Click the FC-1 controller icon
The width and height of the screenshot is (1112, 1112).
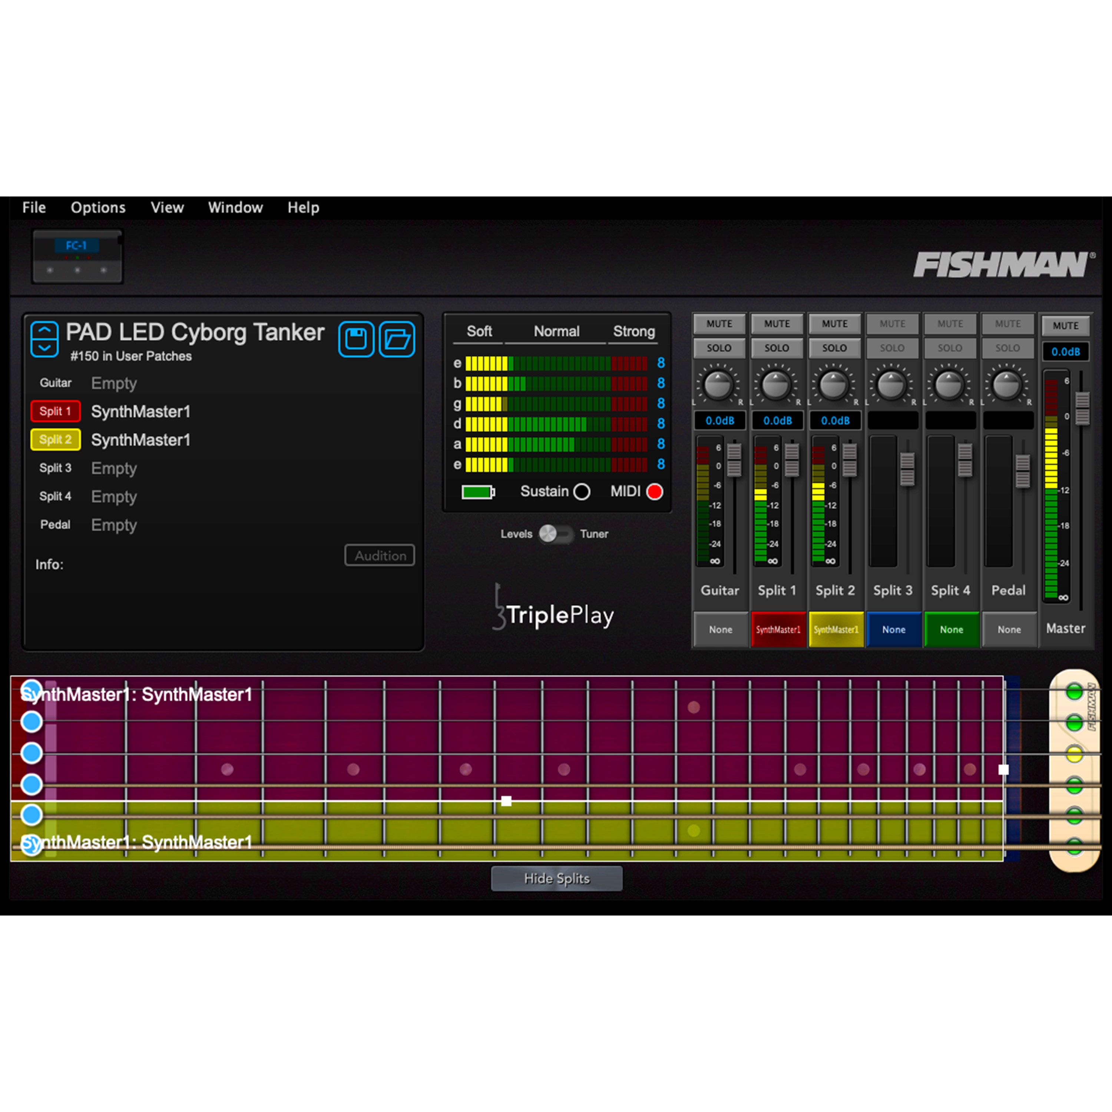[77, 255]
